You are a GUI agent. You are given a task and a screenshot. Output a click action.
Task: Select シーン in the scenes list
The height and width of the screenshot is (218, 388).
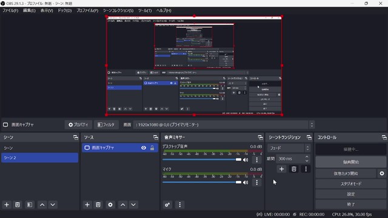pyautogui.click(x=39, y=148)
